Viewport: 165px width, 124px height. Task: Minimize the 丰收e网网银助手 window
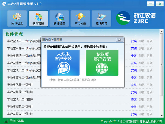pos(150,4)
